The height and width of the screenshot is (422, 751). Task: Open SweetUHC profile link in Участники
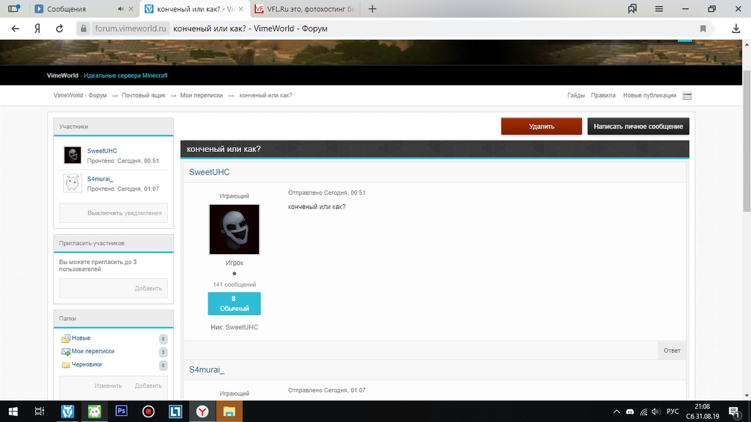(102, 151)
